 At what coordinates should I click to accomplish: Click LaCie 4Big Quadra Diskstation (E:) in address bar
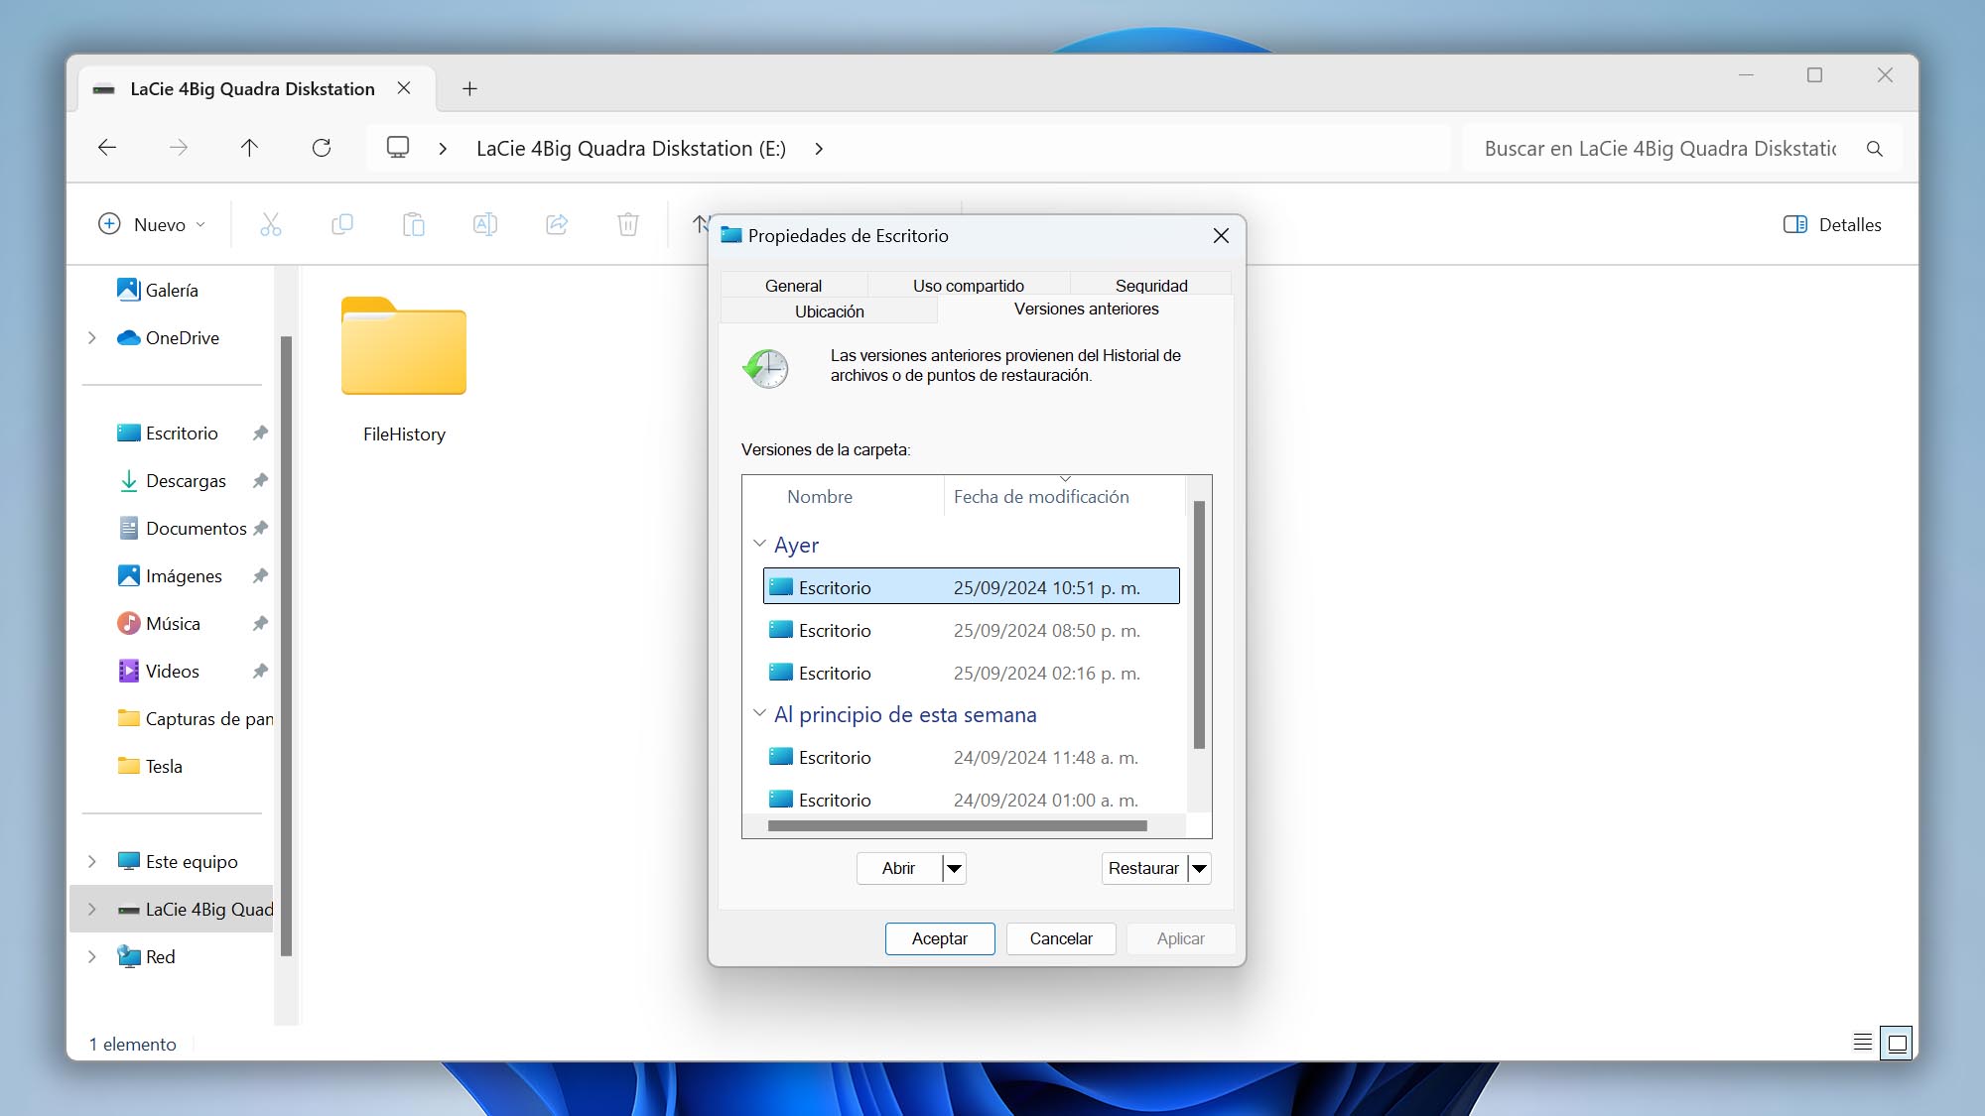pyautogui.click(x=631, y=149)
